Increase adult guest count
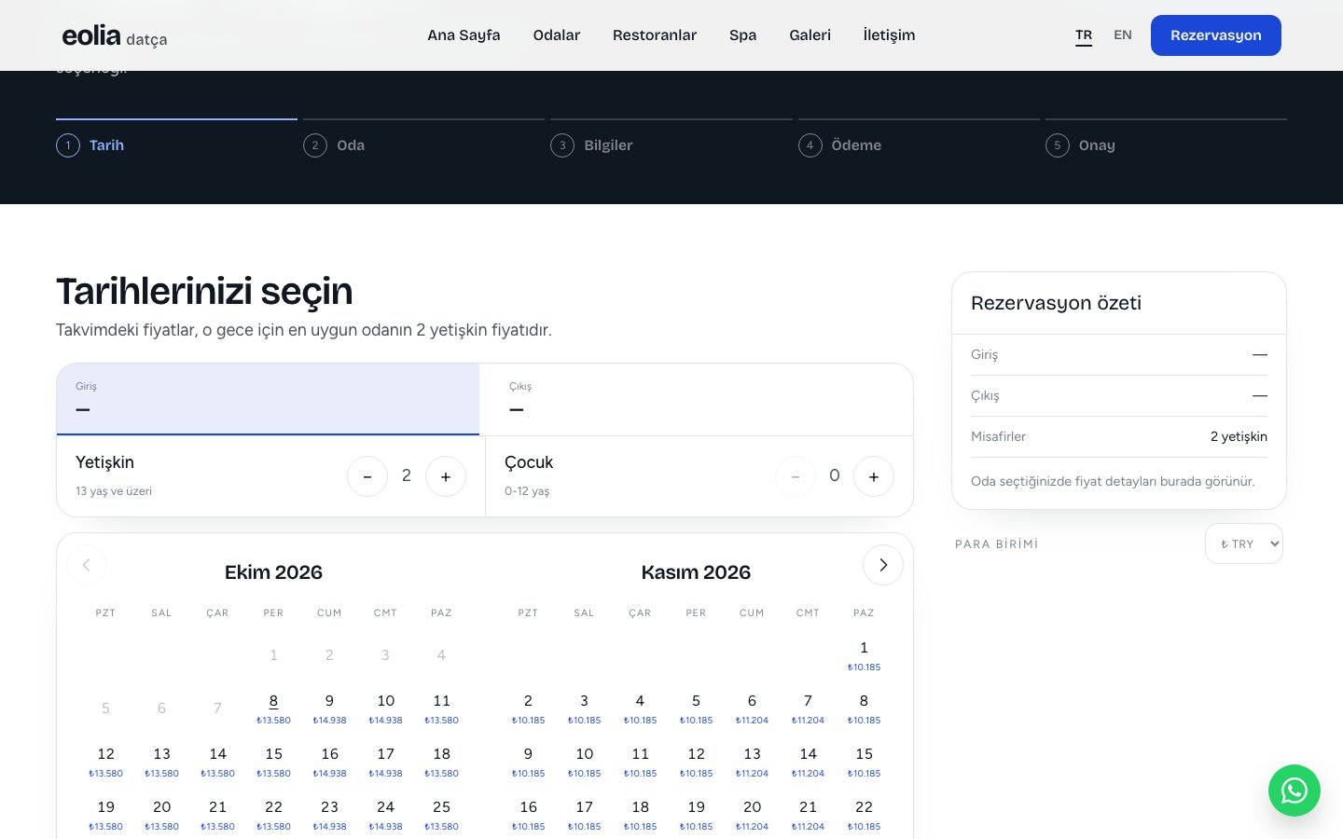The height and width of the screenshot is (839, 1343). tap(446, 476)
